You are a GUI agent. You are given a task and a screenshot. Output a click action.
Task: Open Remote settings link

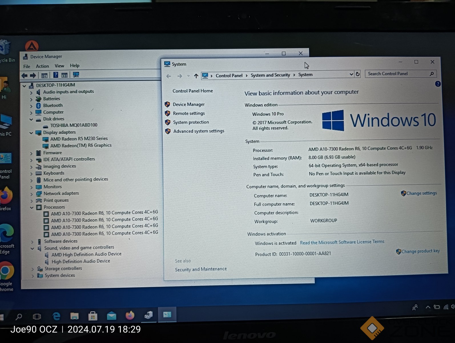(189, 113)
